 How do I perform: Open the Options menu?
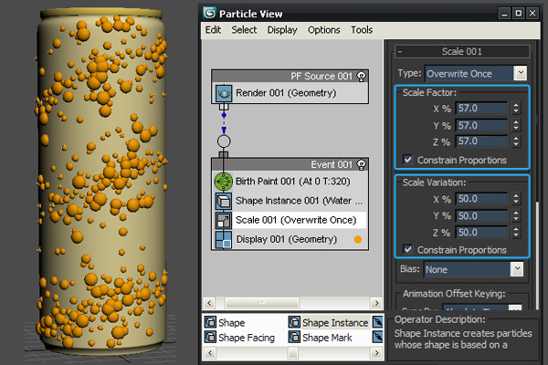click(x=323, y=30)
